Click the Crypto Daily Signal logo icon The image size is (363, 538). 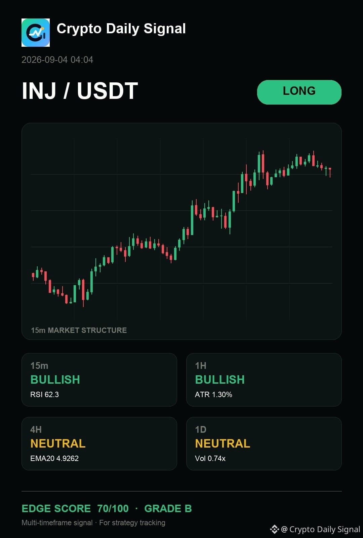pos(36,33)
